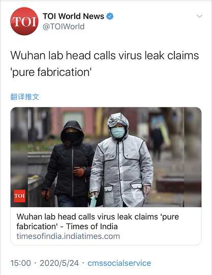
Task: Click the 翻译推文 translate tweet link
Action: [25, 97]
